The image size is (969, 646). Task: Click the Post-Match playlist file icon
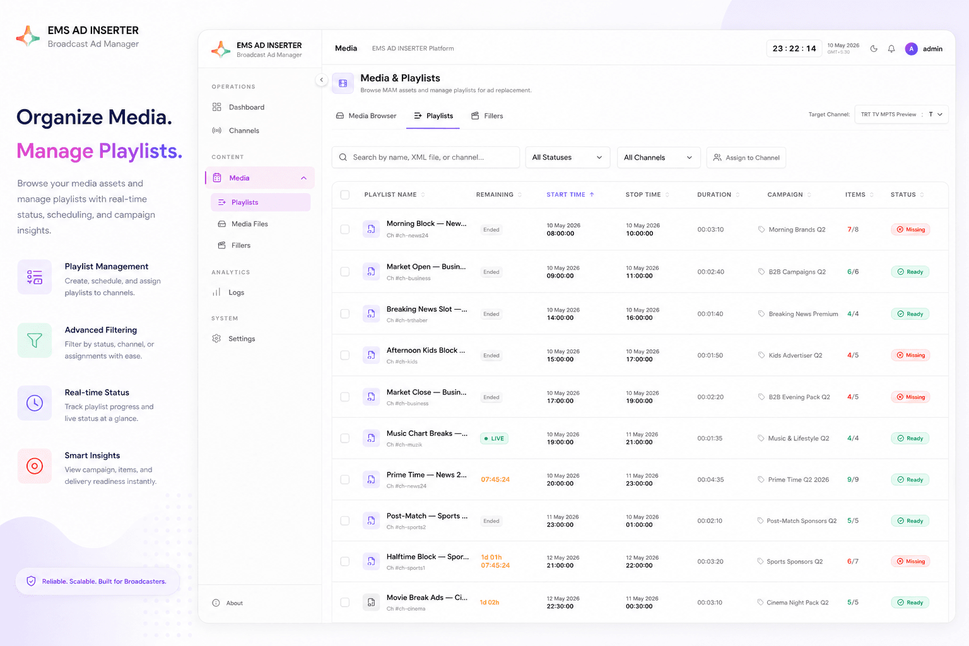(x=371, y=520)
